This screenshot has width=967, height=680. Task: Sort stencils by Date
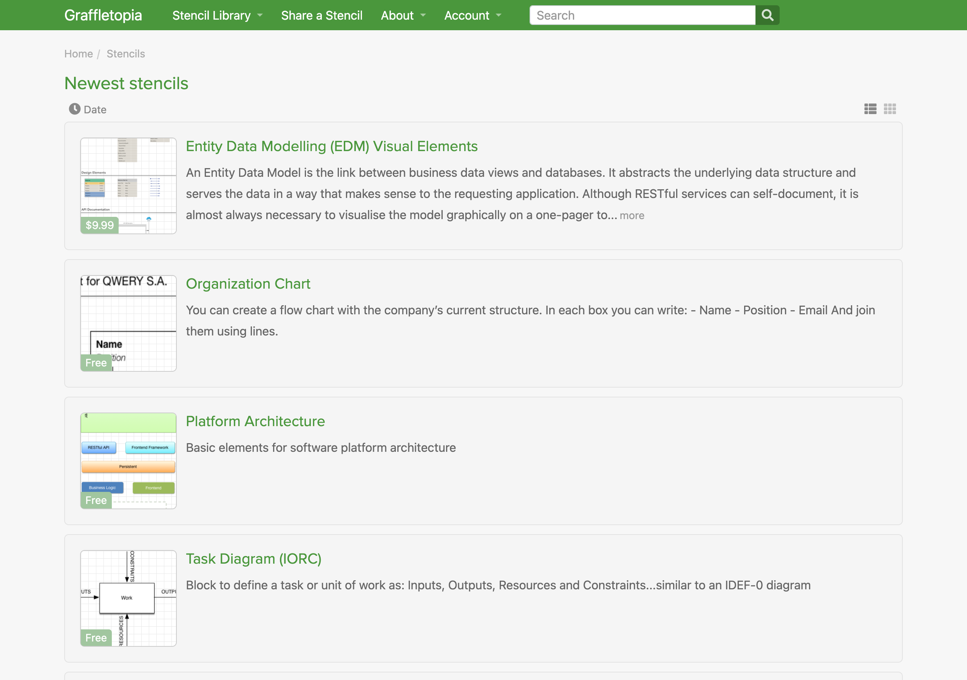(88, 110)
